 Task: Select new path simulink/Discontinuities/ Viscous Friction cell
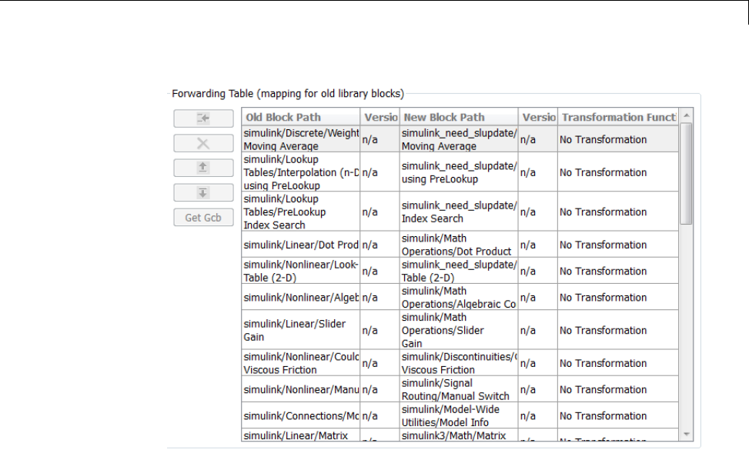[x=459, y=363]
